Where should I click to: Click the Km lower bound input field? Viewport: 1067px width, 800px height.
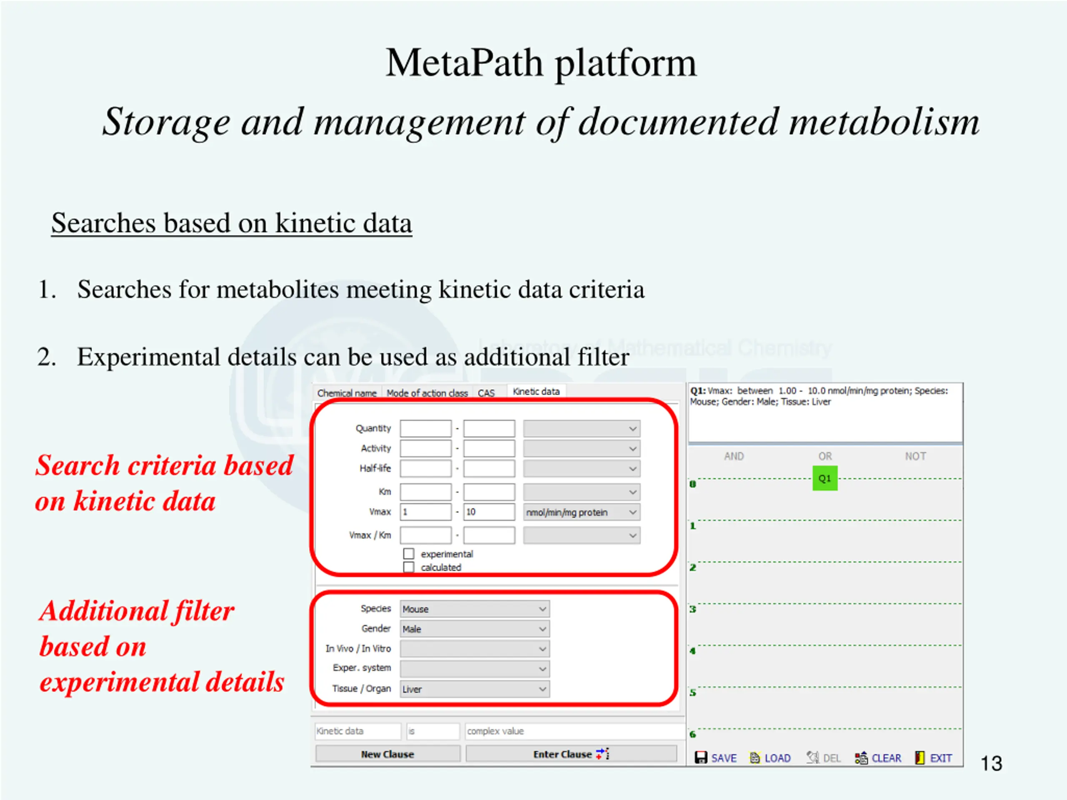coord(426,492)
